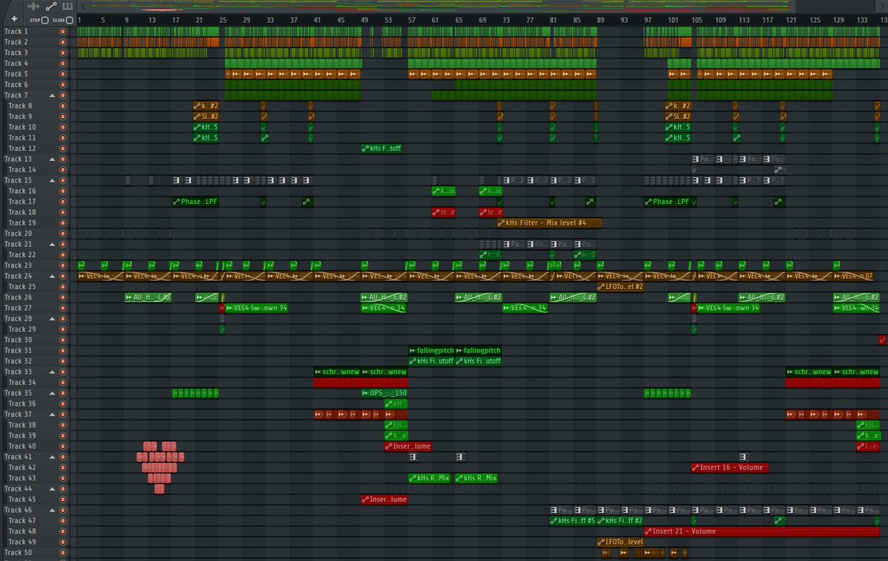
Task: Arm Track 1 using its record dot
Action: pyautogui.click(x=64, y=31)
